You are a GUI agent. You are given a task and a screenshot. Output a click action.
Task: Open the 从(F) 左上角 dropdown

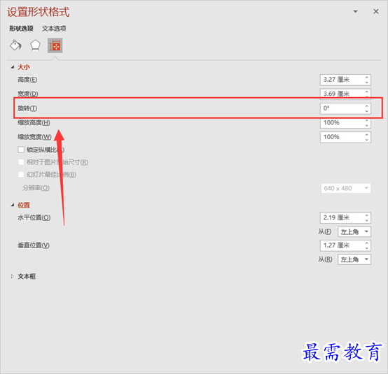[354, 231]
